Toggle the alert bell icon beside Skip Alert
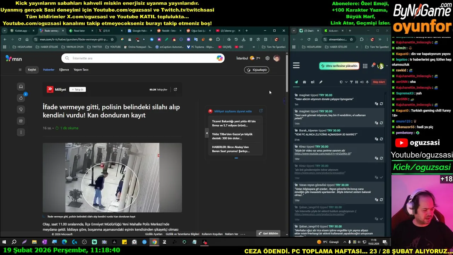Screen dimensions: 453x255 point(367,82)
